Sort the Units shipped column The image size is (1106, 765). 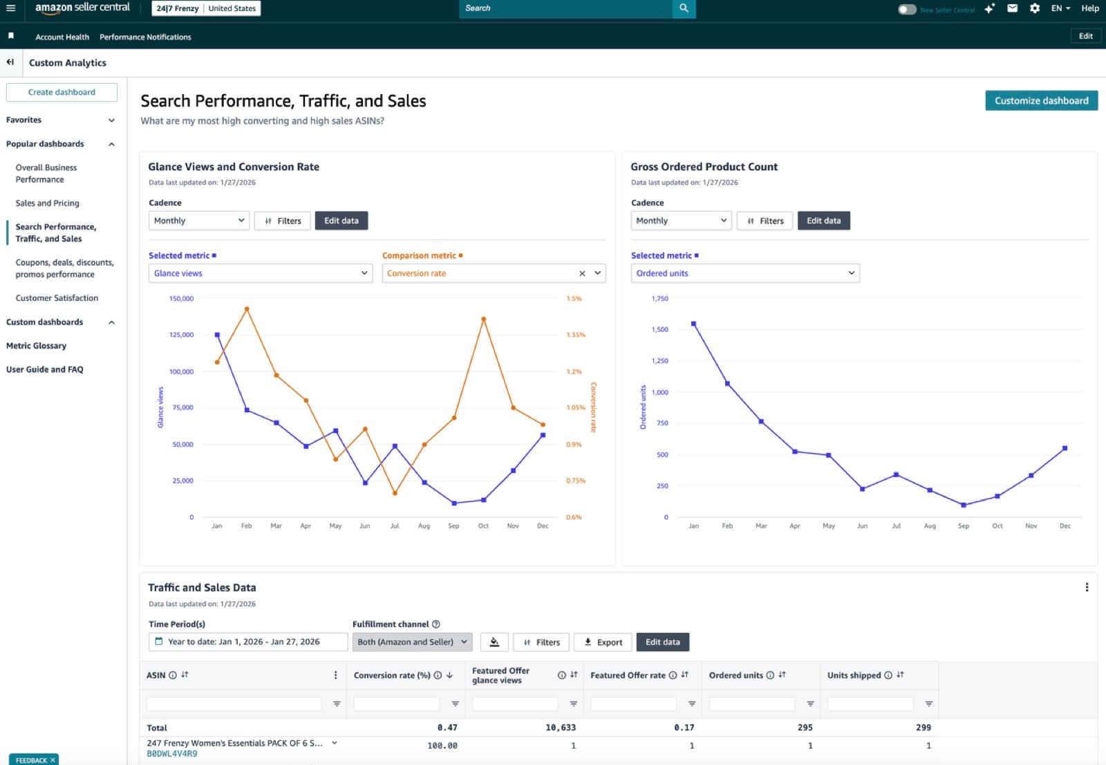point(900,675)
